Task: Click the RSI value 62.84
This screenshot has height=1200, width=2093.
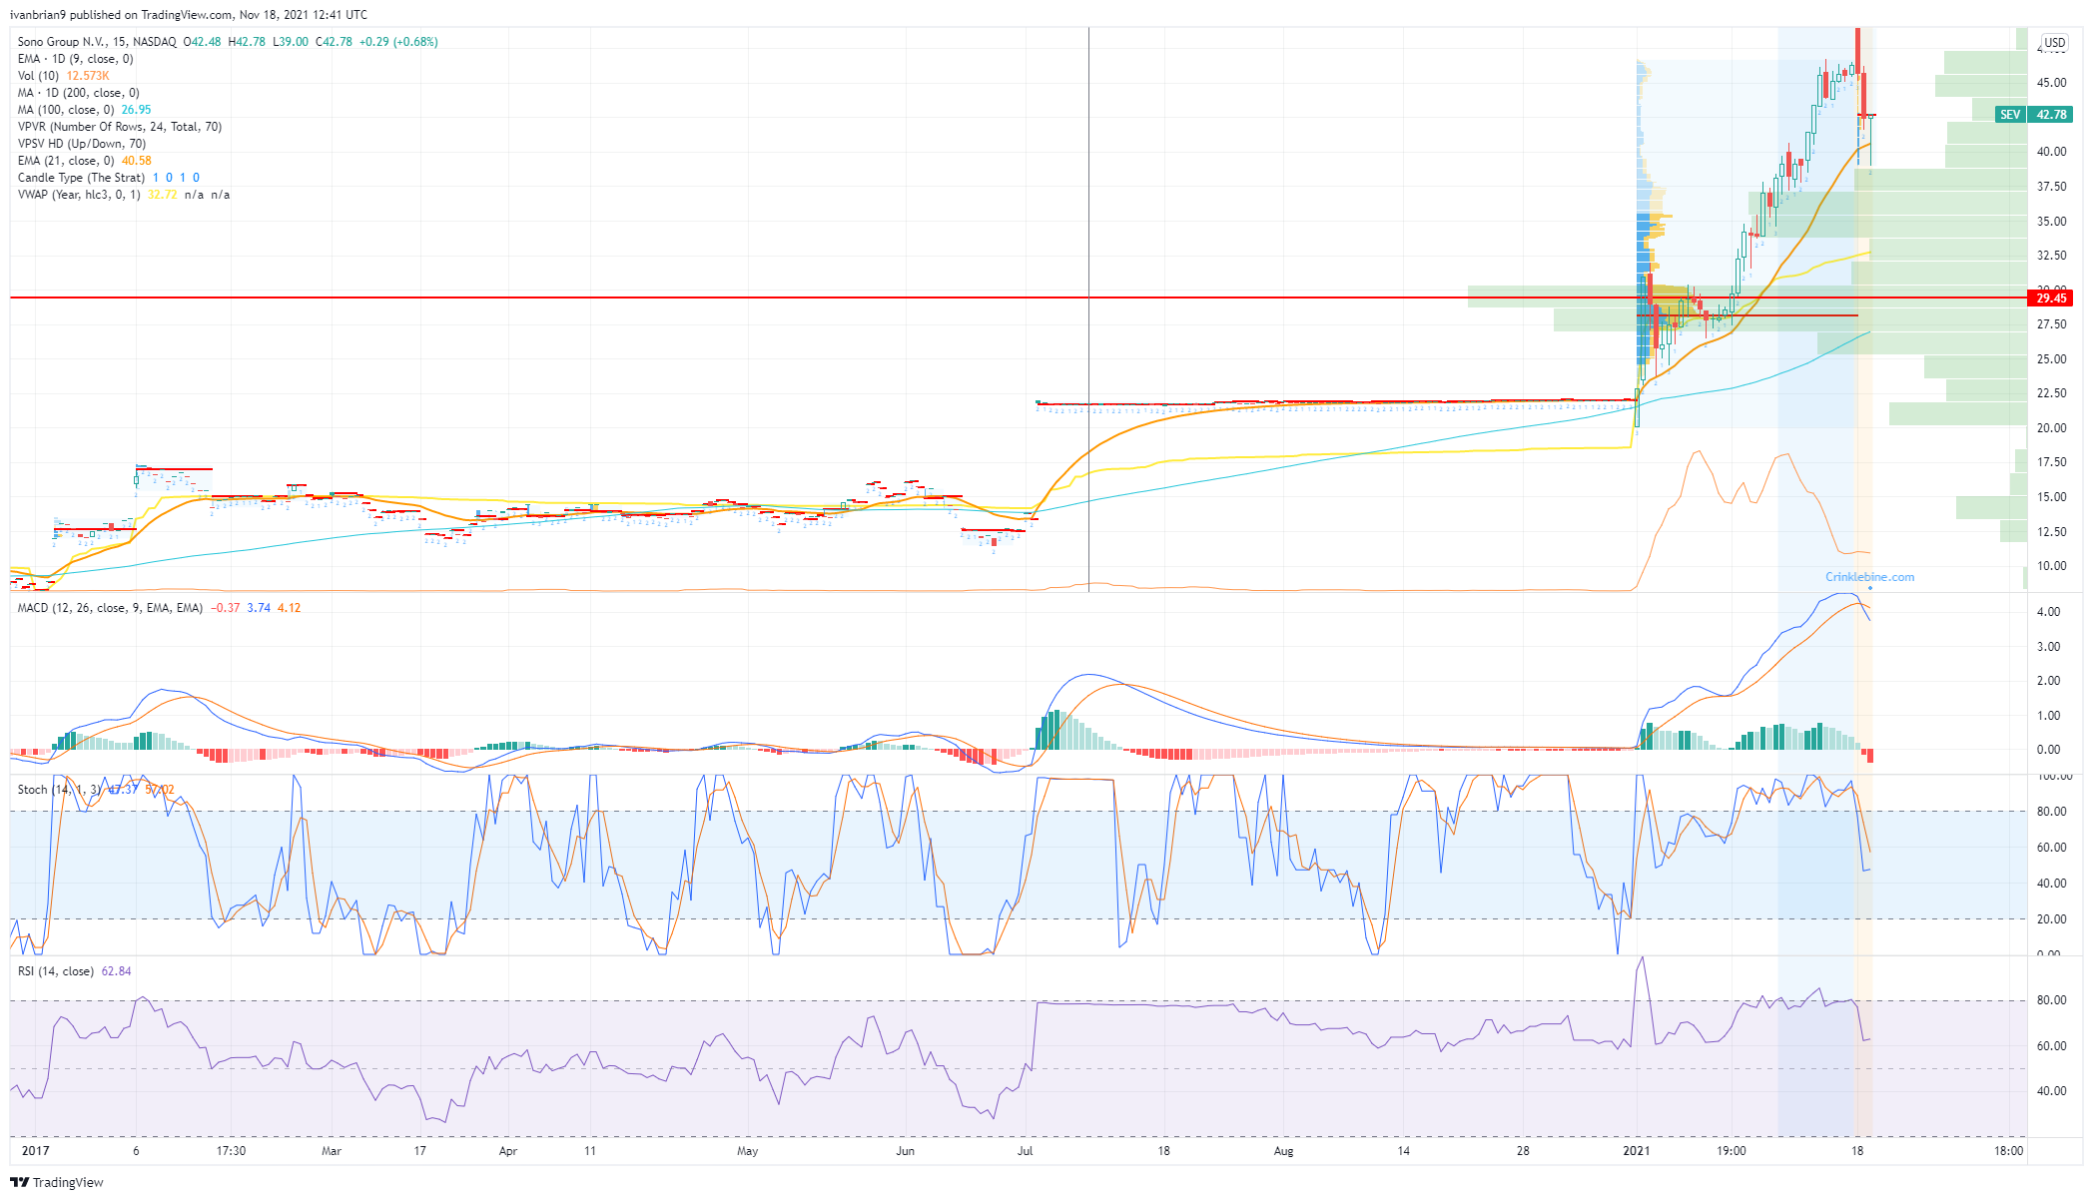Action: coord(116,971)
